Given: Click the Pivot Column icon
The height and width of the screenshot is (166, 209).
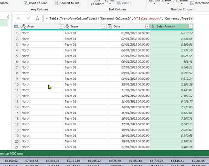Looking at the screenshot, I should click(26, 3).
